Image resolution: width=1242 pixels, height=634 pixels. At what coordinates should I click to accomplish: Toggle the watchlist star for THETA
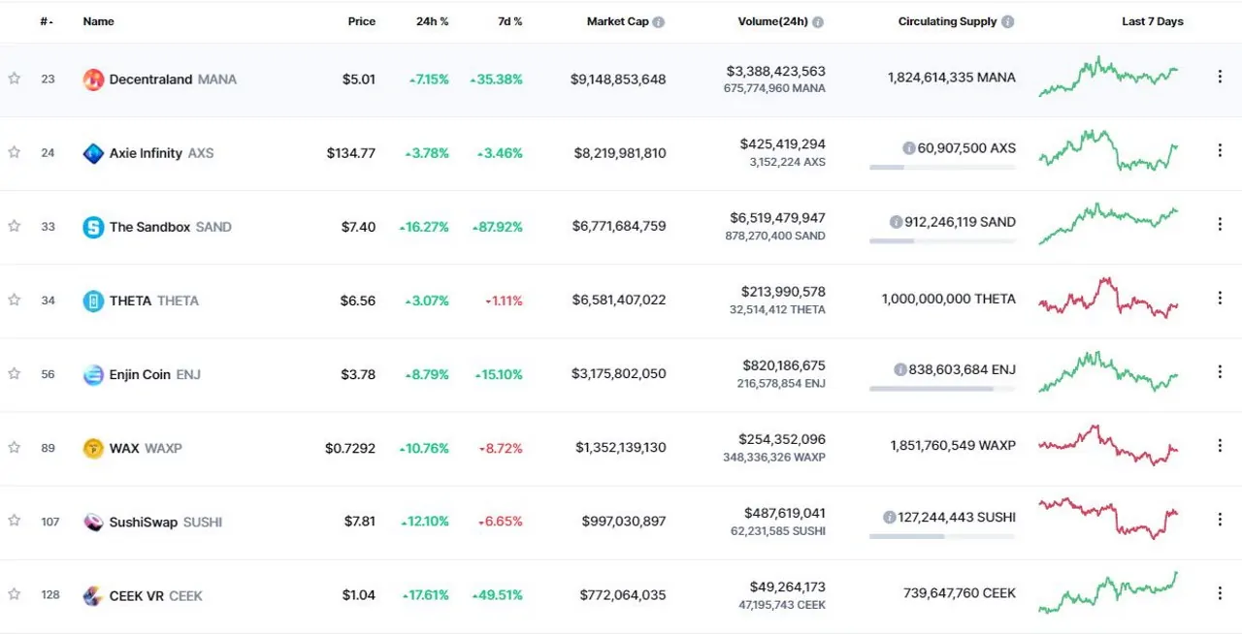(15, 300)
